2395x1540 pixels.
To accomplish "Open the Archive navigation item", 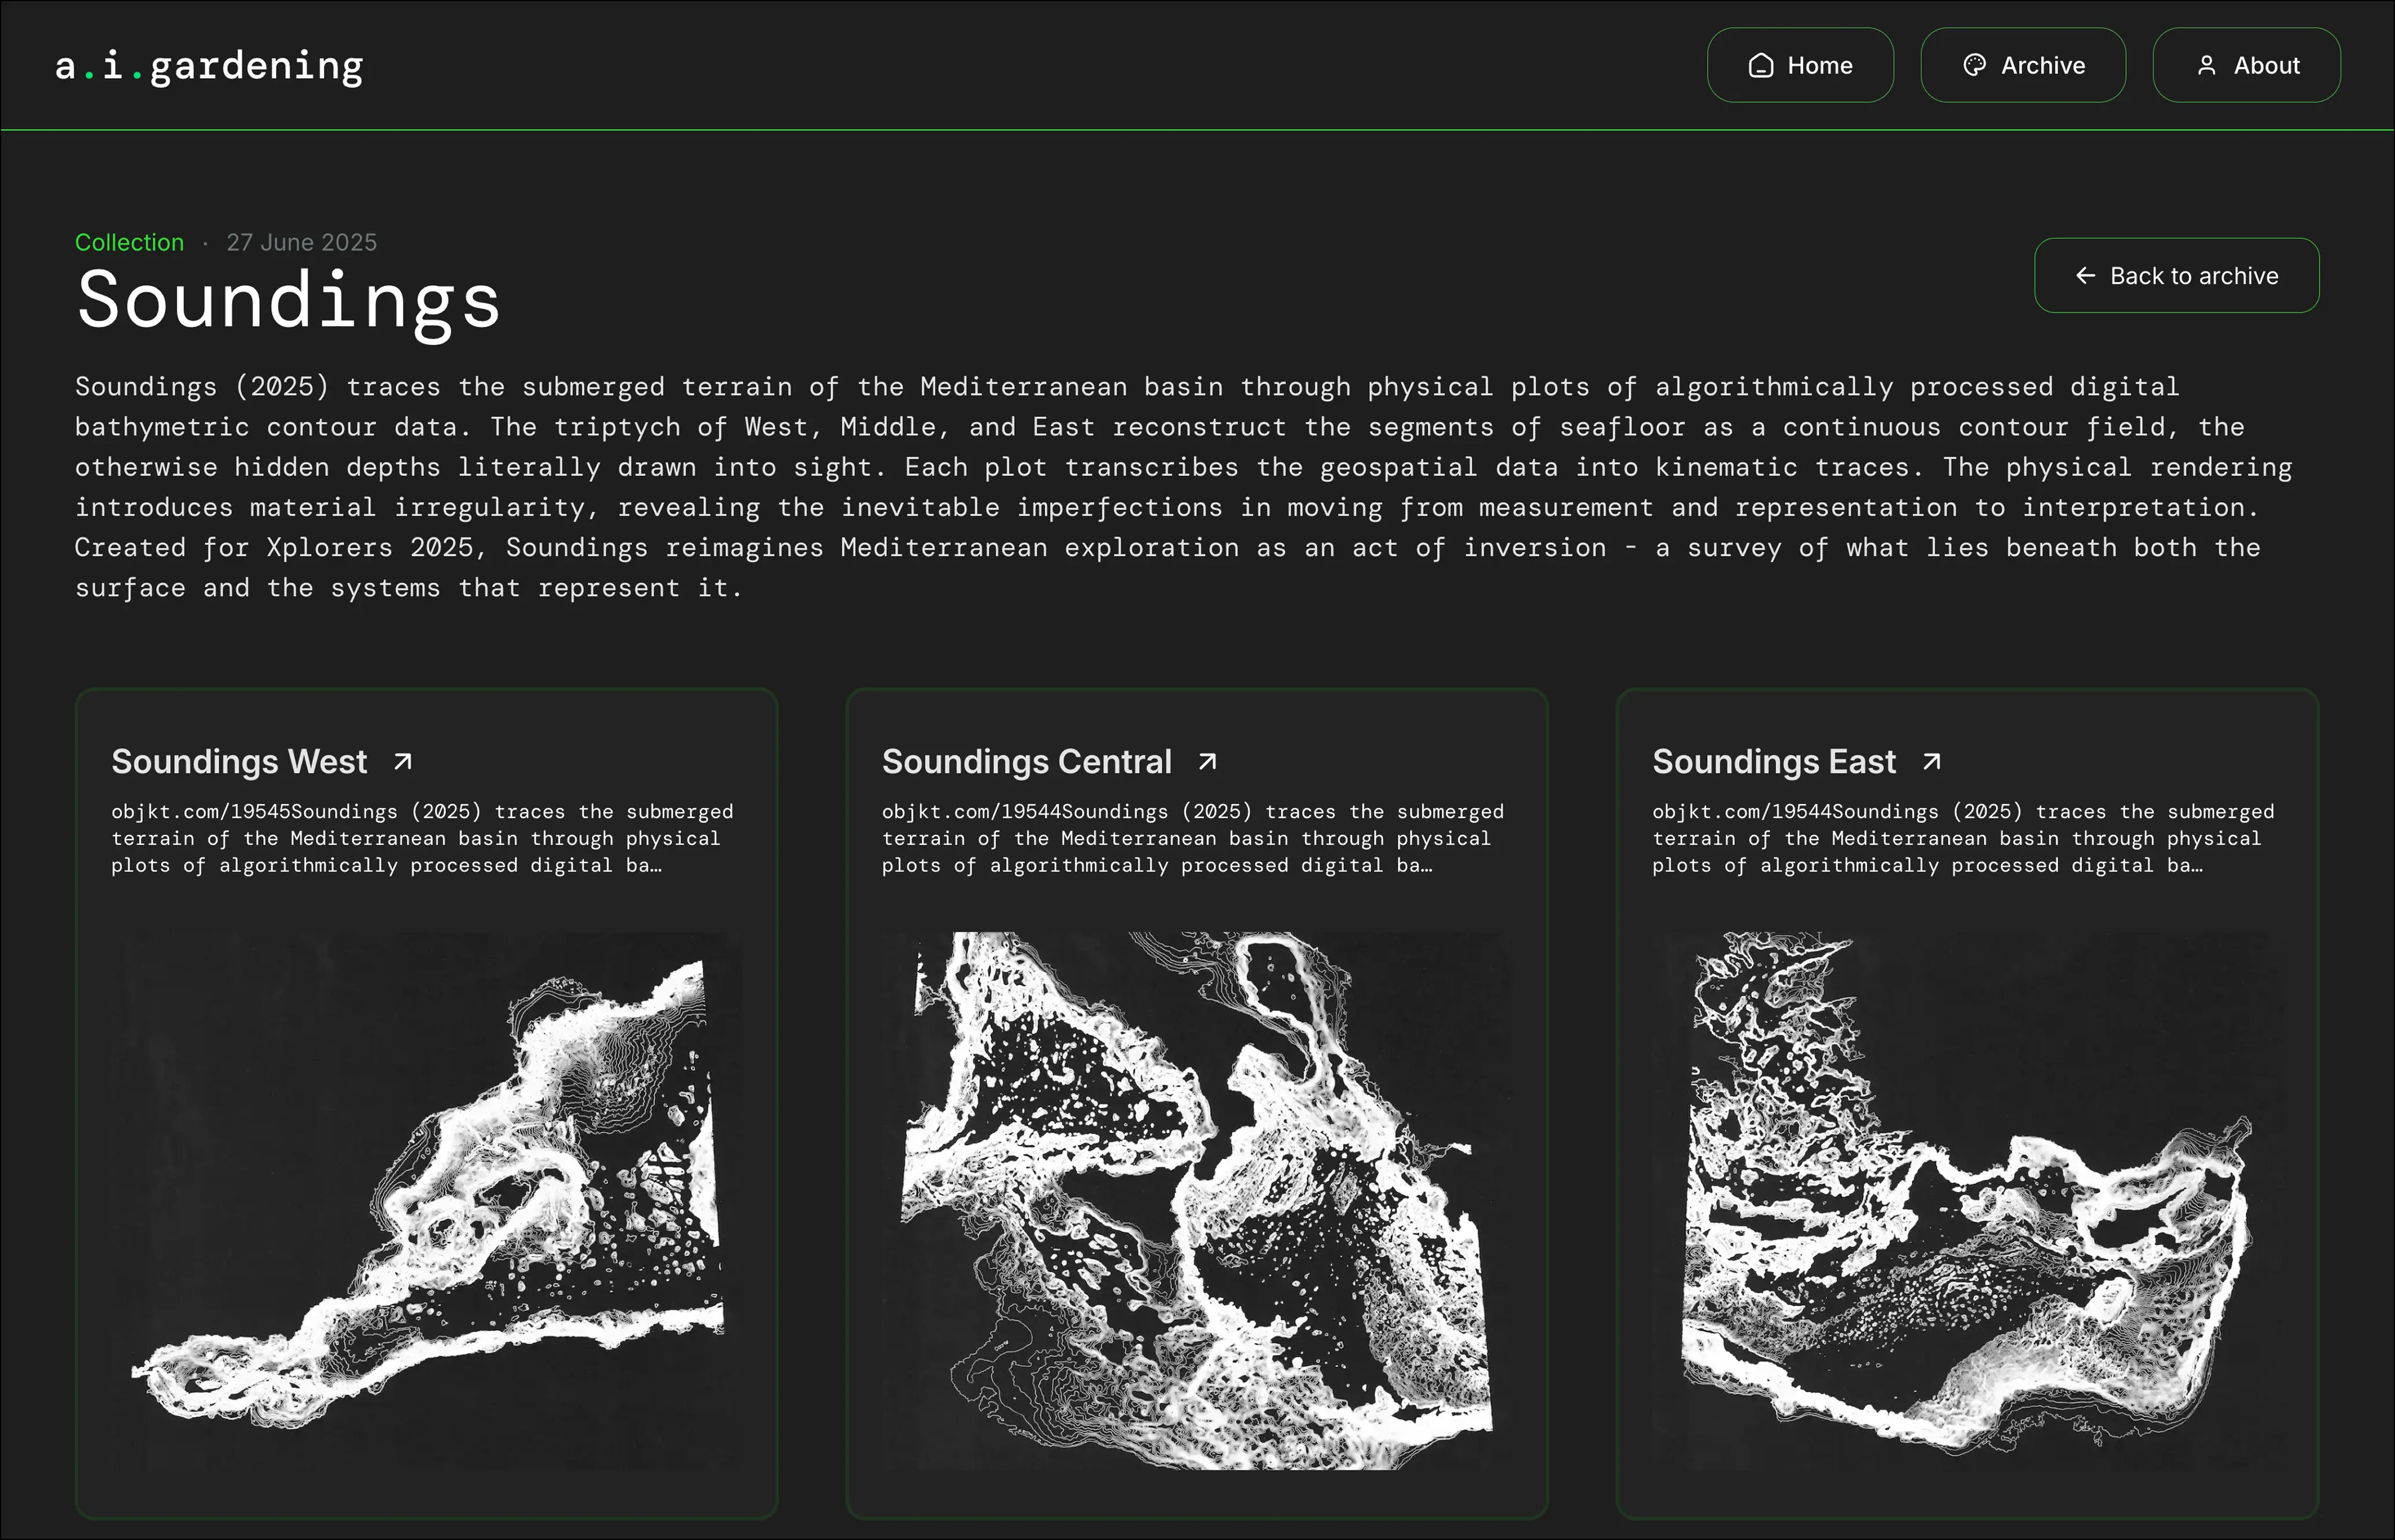I will click(x=2023, y=65).
